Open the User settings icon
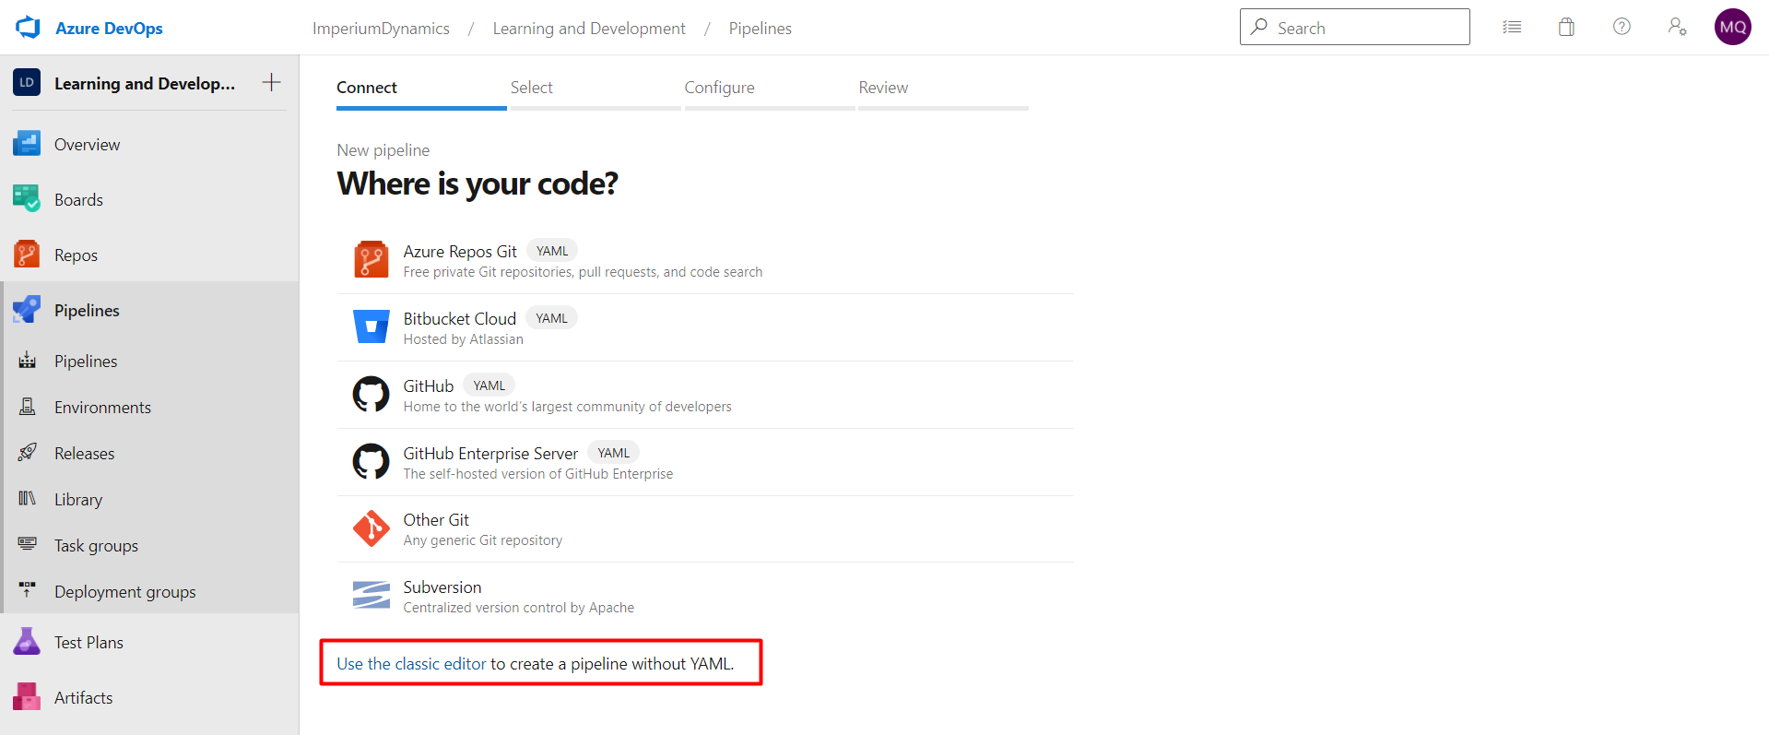 (1677, 28)
